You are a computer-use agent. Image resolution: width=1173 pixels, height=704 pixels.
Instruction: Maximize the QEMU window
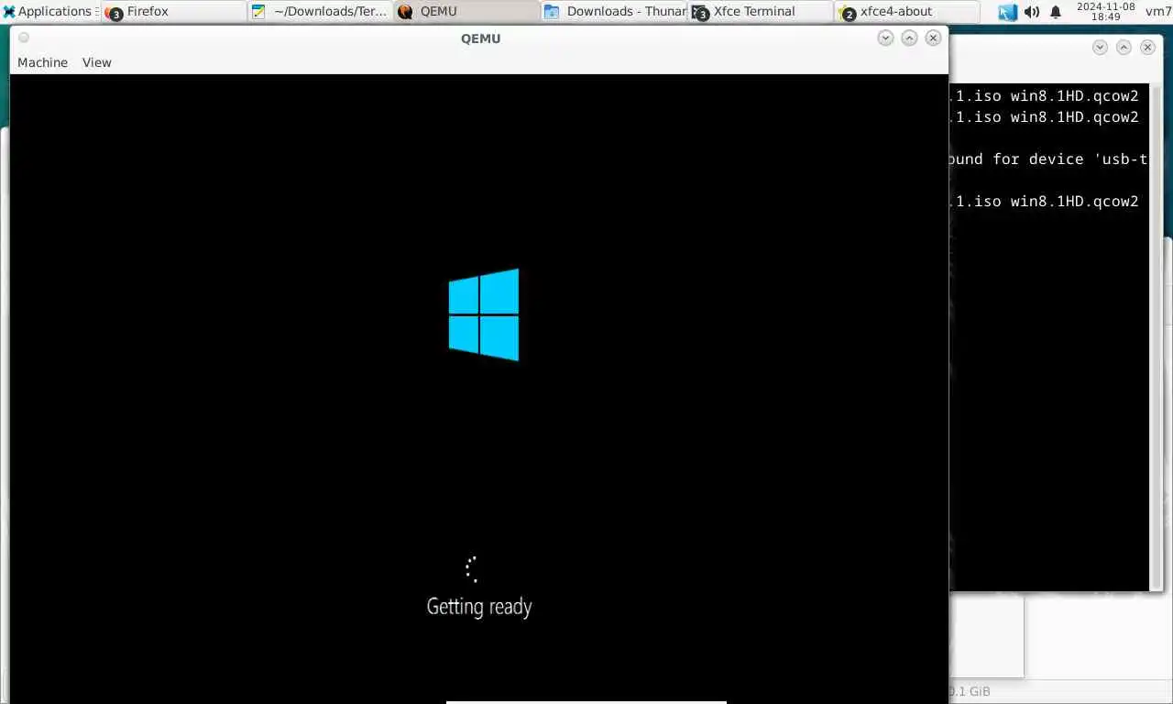tap(909, 38)
